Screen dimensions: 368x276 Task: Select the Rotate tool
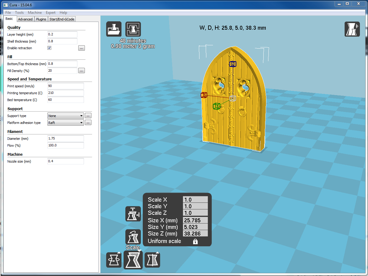click(114, 260)
